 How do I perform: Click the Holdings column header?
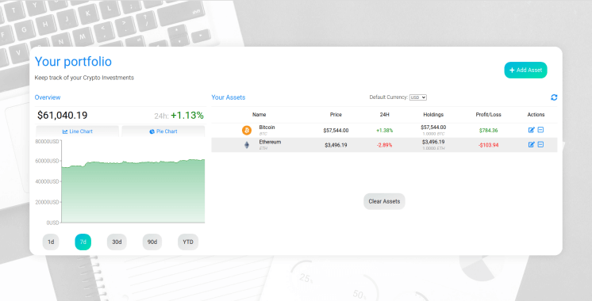pyautogui.click(x=433, y=115)
